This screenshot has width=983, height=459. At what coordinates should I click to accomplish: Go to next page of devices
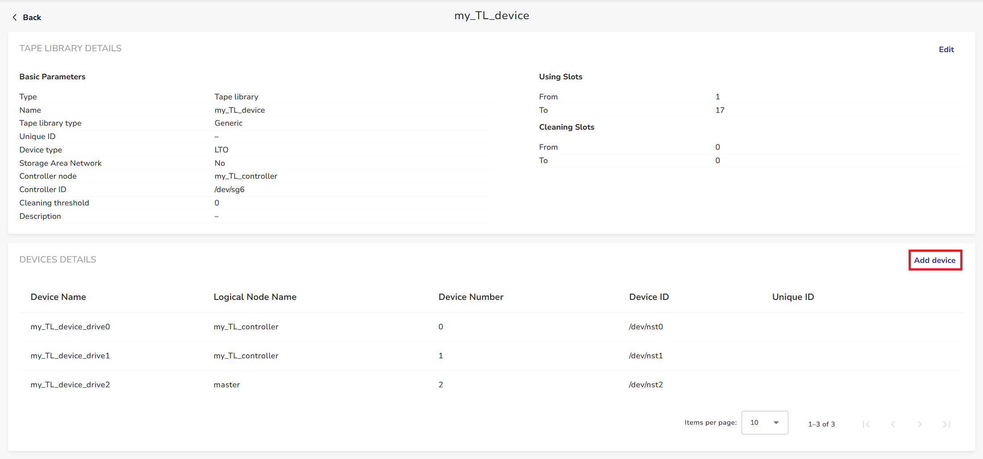(920, 424)
